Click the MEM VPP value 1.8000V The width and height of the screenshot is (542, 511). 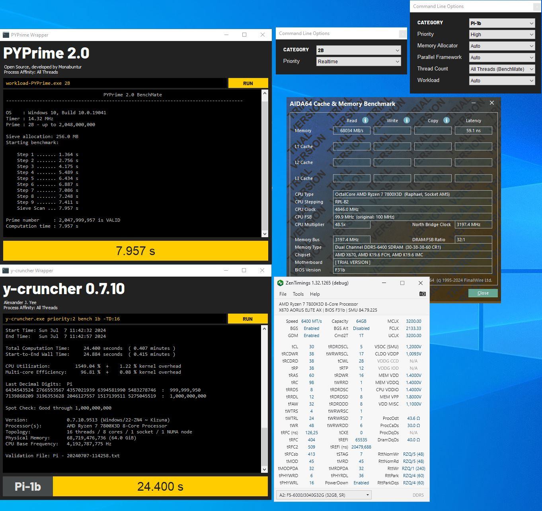(x=413, y=397)
